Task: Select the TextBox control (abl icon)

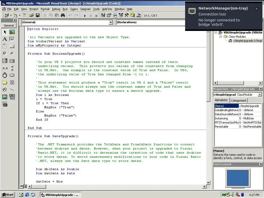Action: click(x=12, y=39)
